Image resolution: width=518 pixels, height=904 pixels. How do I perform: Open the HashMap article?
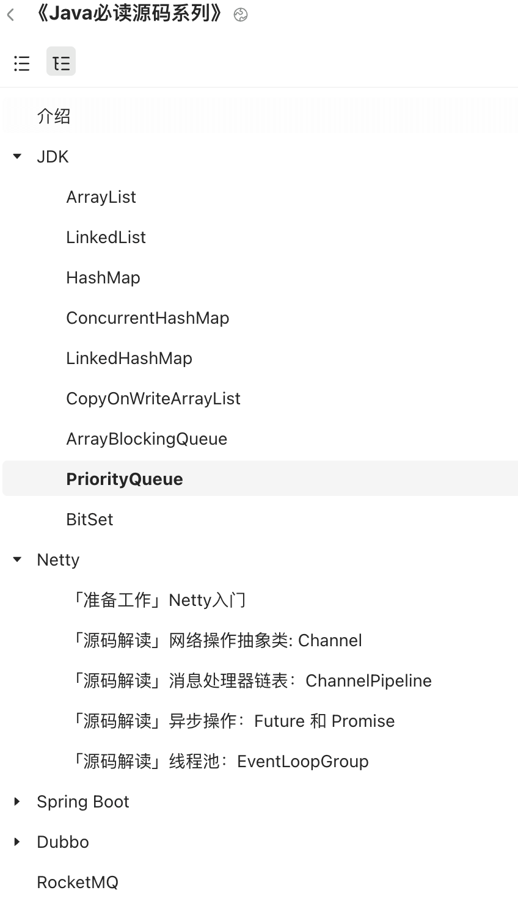point(103,277)
